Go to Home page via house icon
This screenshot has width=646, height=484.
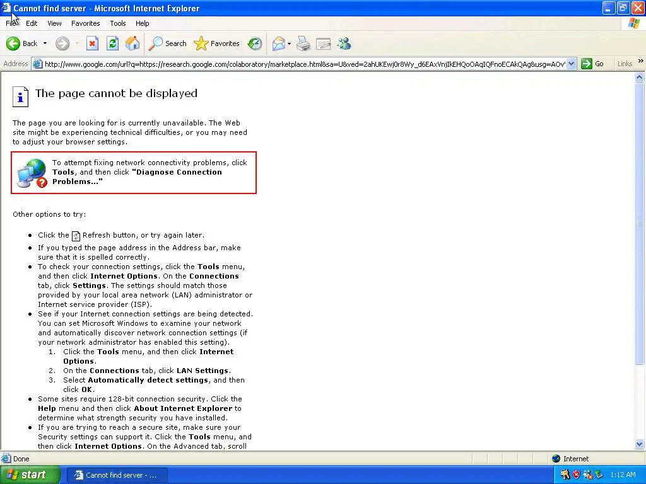[x=132, y=43]
